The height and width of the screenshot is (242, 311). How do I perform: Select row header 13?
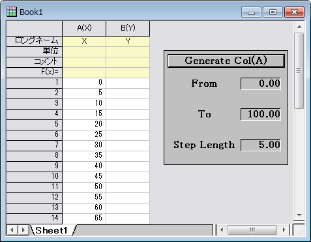click(x=35, y=208)
